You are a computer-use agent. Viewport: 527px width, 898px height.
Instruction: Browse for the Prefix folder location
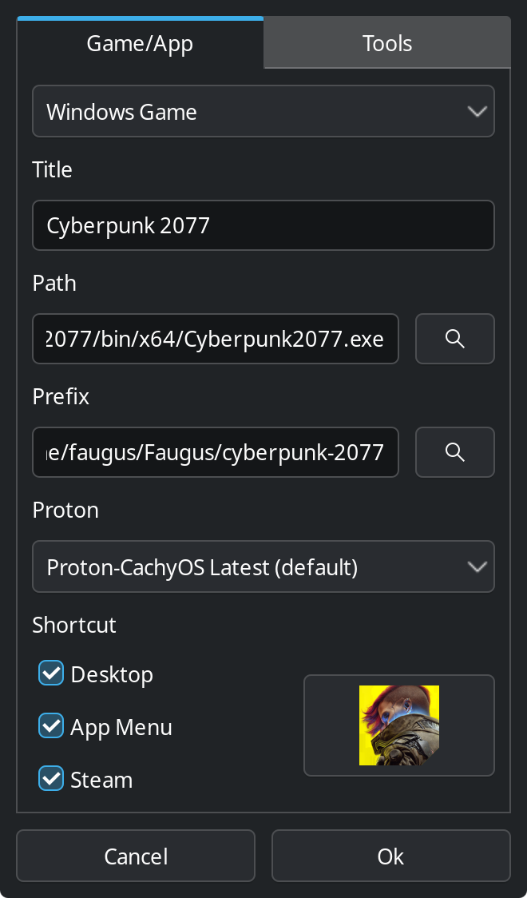455,452
